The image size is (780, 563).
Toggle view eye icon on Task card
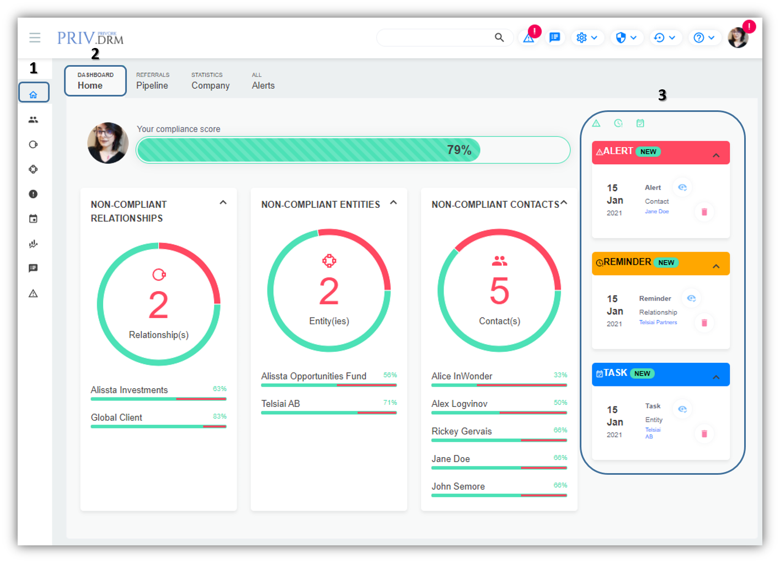coord(682,409)
